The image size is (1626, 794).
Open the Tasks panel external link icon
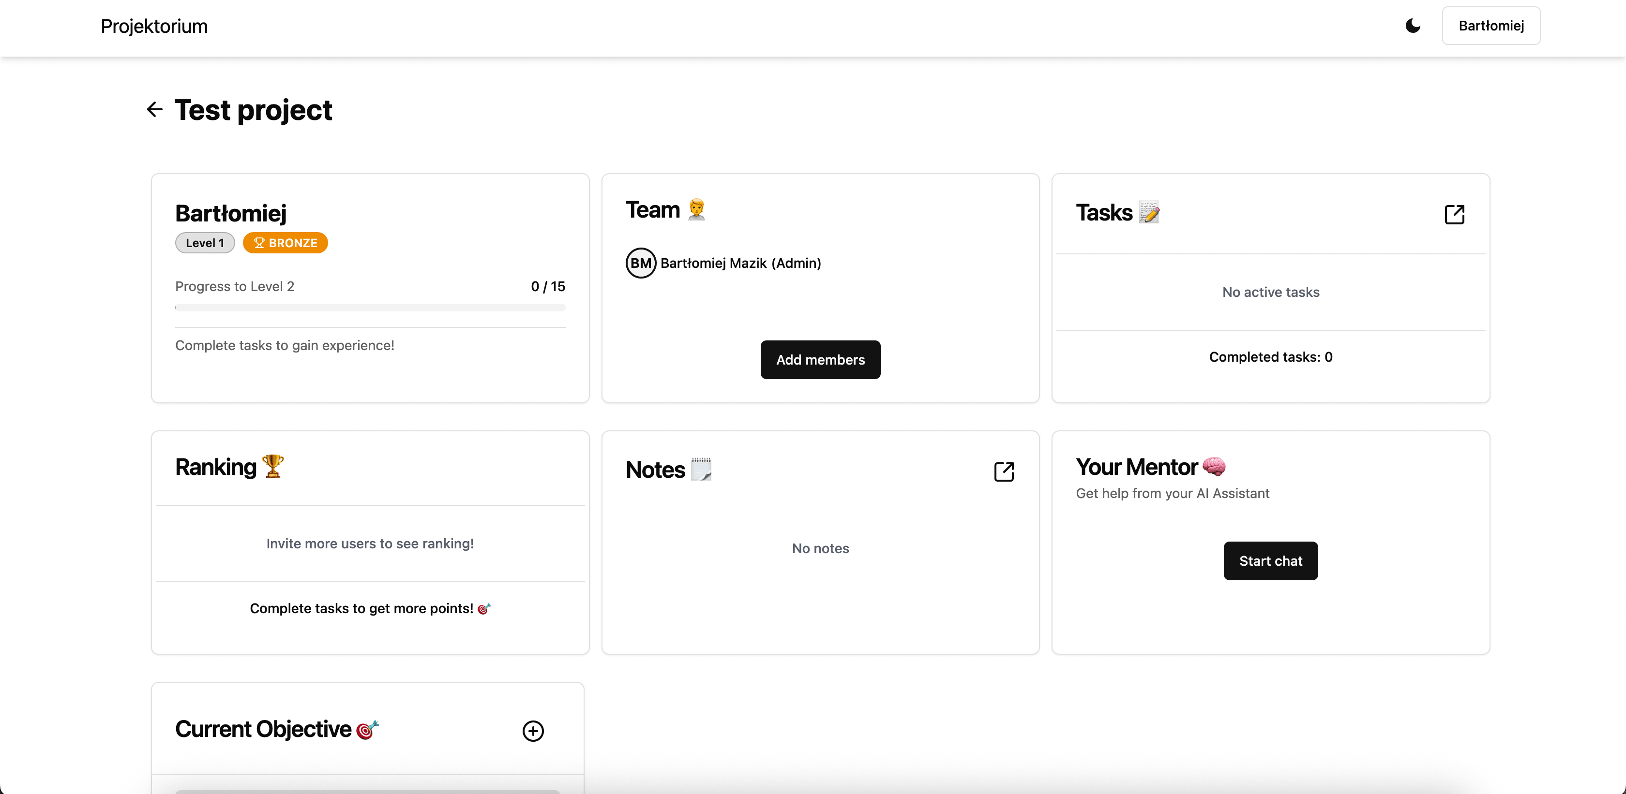point(1454,214)
